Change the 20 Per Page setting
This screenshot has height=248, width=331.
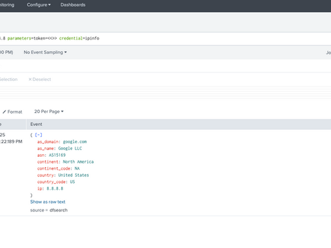point(49,112)
